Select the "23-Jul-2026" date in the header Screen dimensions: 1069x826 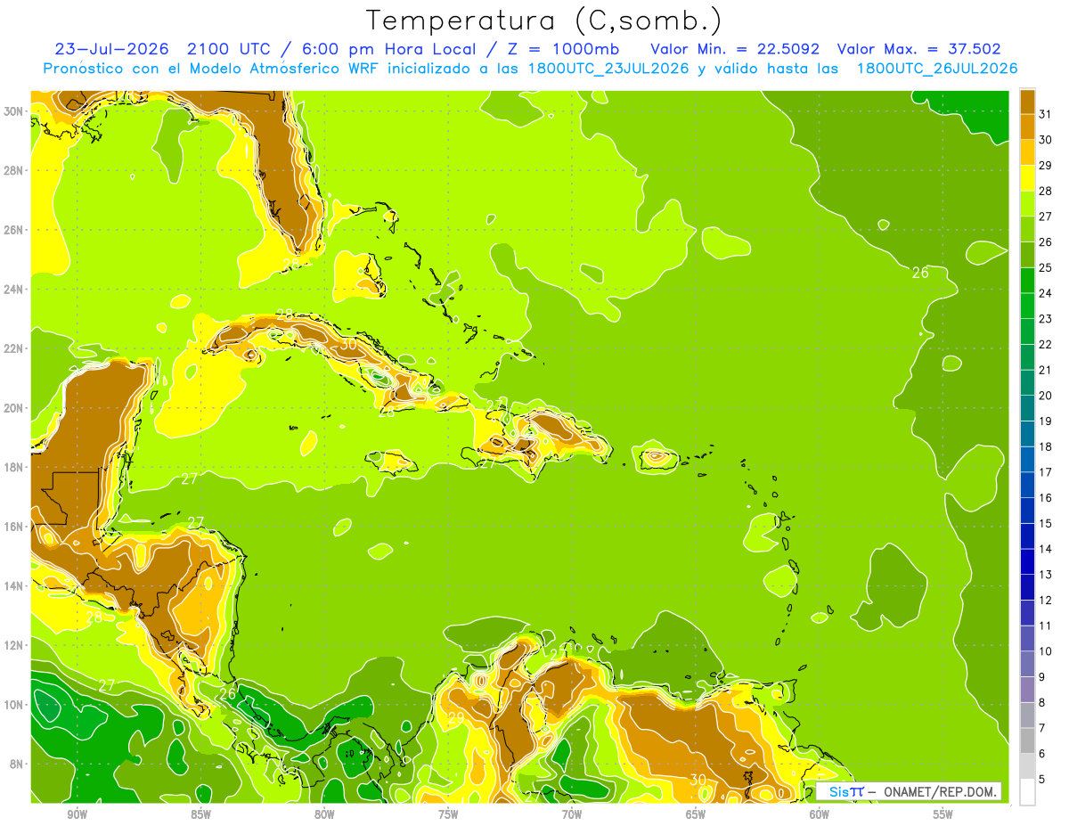(x=111, y=49)
